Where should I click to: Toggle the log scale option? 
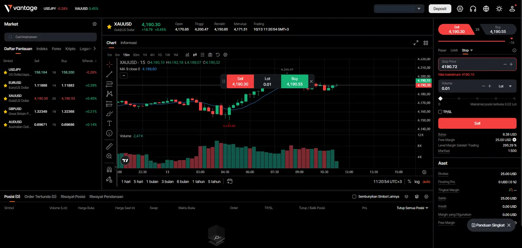click(417, 182)
